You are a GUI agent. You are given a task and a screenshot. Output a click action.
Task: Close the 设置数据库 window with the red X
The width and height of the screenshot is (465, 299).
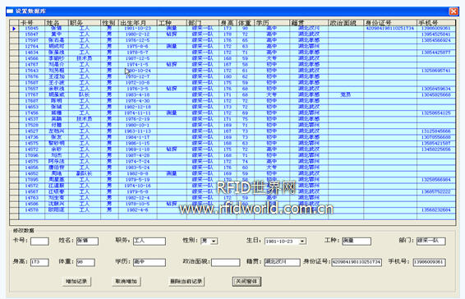click(x=453, y=11)
